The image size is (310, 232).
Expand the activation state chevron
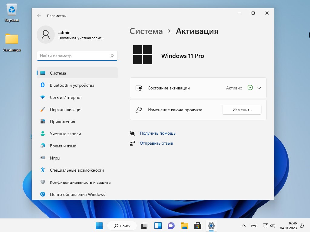[259, 88]
